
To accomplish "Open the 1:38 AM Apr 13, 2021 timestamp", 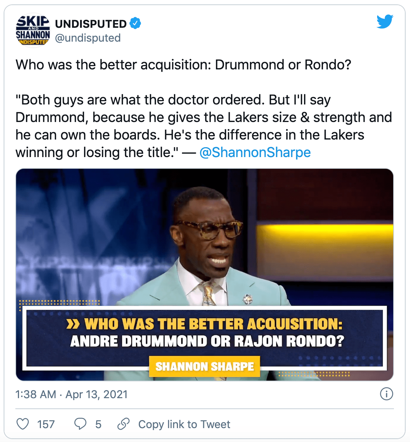I will (72, 394).
